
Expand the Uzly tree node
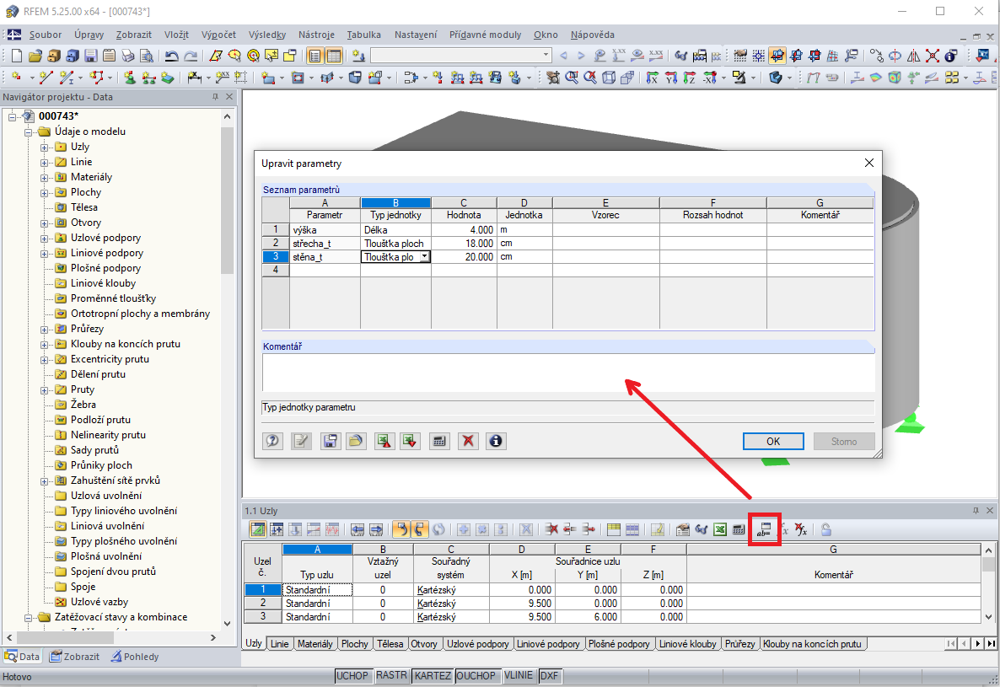44,148
